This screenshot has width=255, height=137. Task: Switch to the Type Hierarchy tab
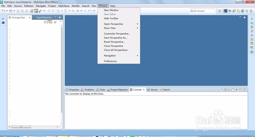(43, 17)
